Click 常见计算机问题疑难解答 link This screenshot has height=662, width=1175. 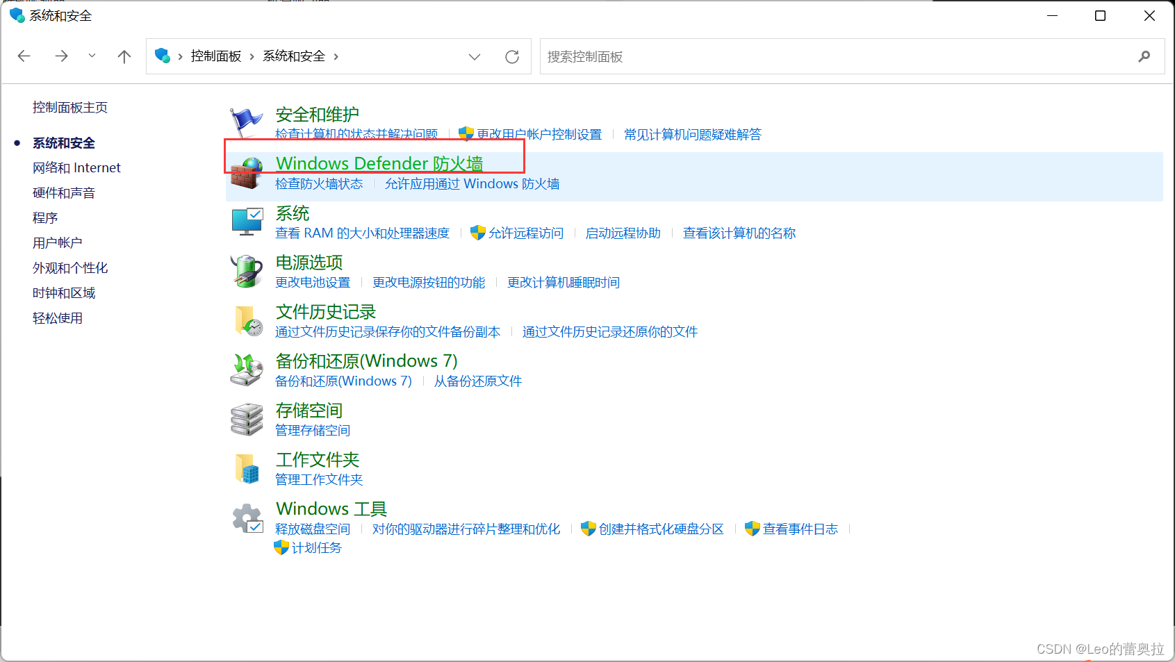[693, 134]
